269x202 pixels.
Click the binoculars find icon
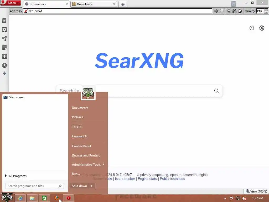234,11
